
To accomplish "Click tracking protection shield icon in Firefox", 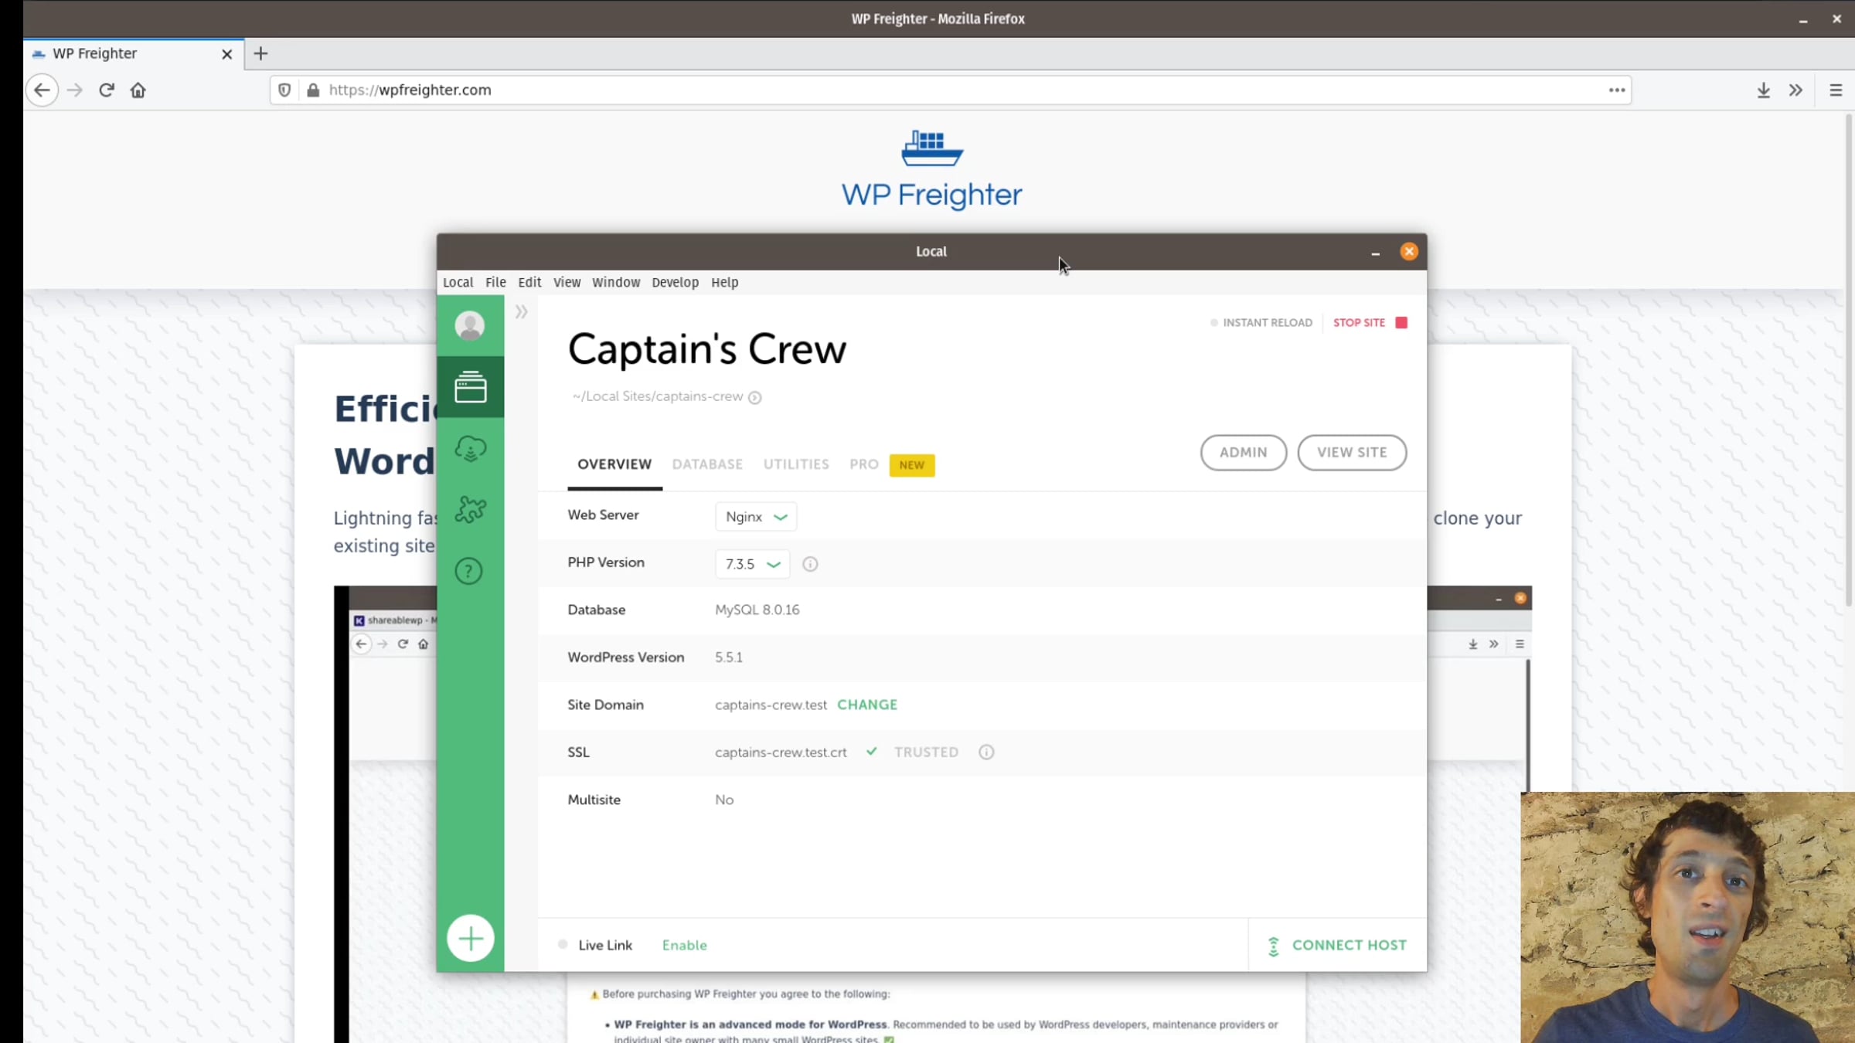I will (284, 90).
